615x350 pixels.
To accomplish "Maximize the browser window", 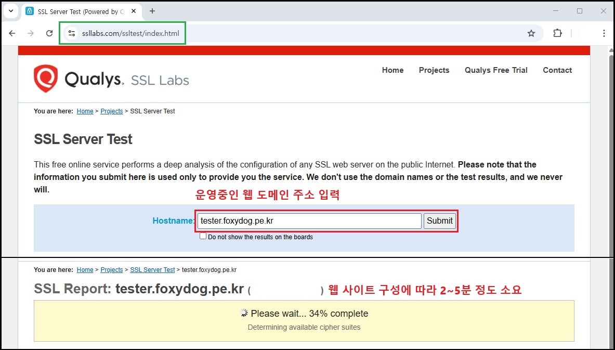I will (x=580, y=11).
